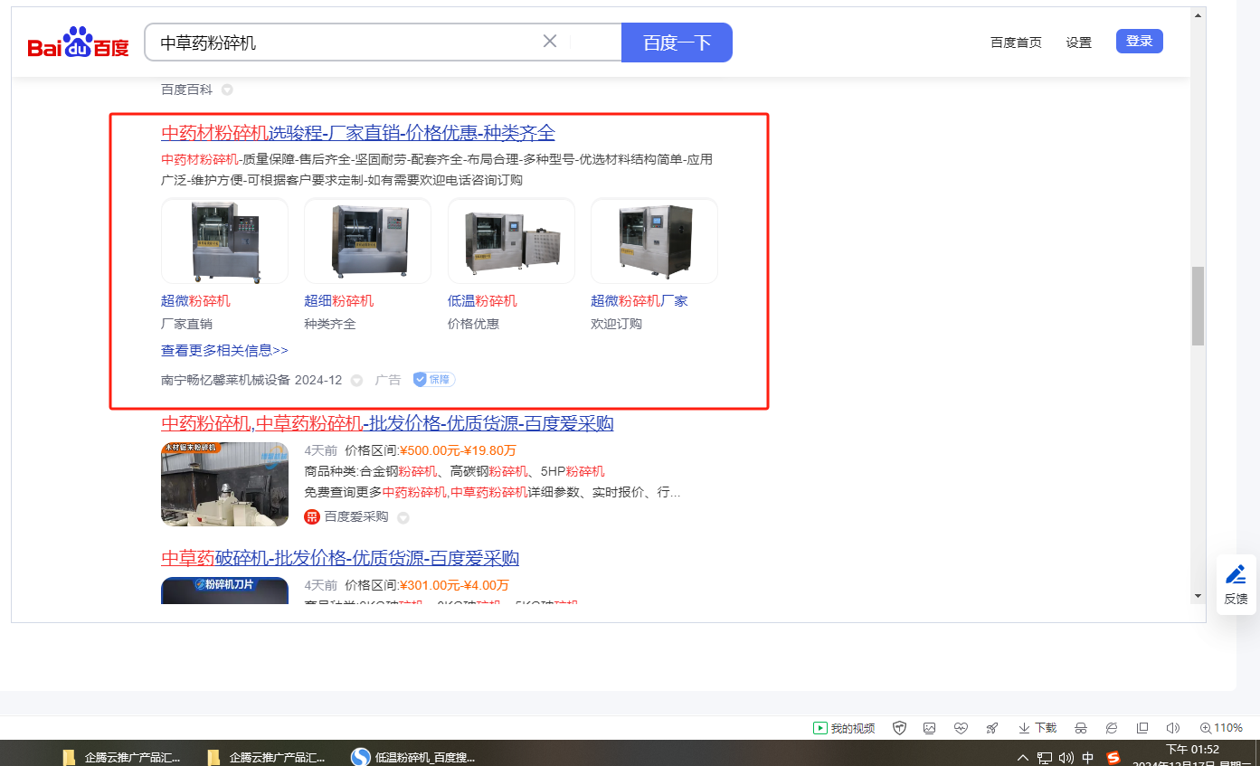The width and height of the screenshot is (1260, 766).
Task: Click the 木材锯末粉碎机 result thumbnail
Action: click(x=224, y=485)
